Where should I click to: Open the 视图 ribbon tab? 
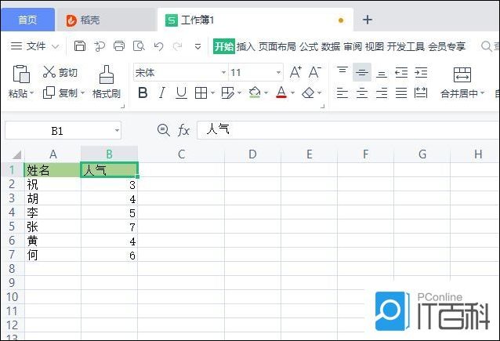pyautogui.click(x=375, y=47)
